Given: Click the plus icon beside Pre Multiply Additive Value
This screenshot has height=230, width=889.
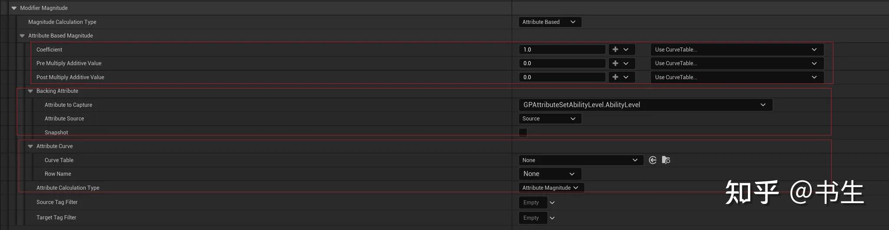Looking at the screenshot, I should 616,63.
